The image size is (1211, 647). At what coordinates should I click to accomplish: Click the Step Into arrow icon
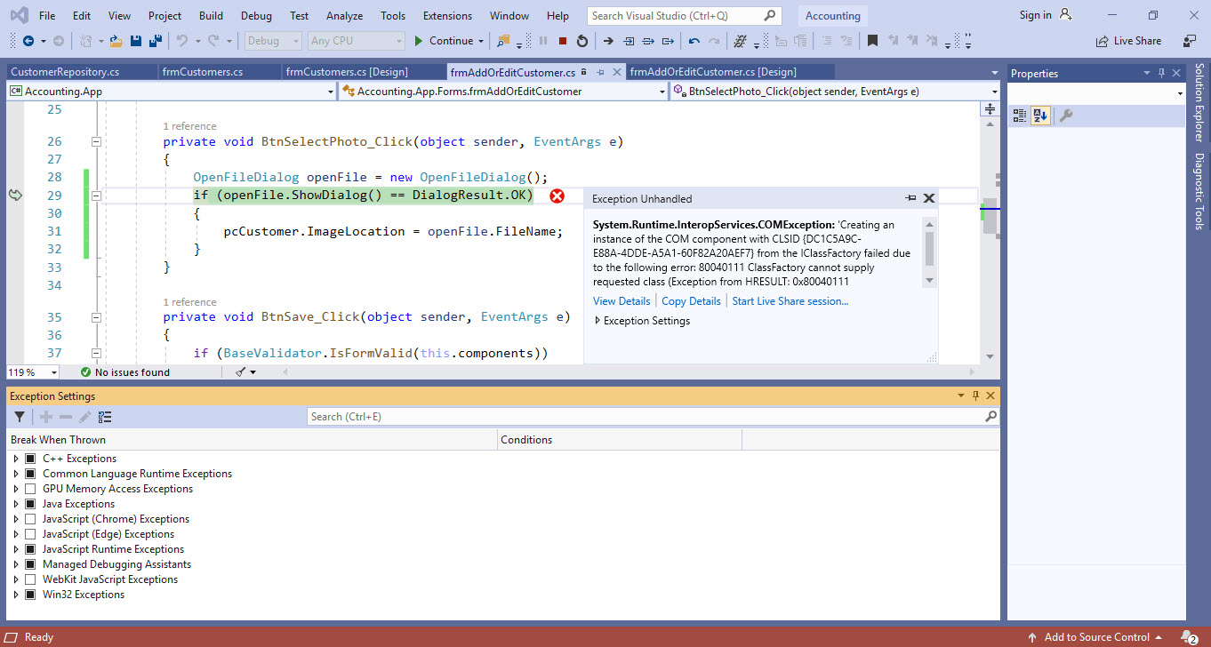point(629,41)
